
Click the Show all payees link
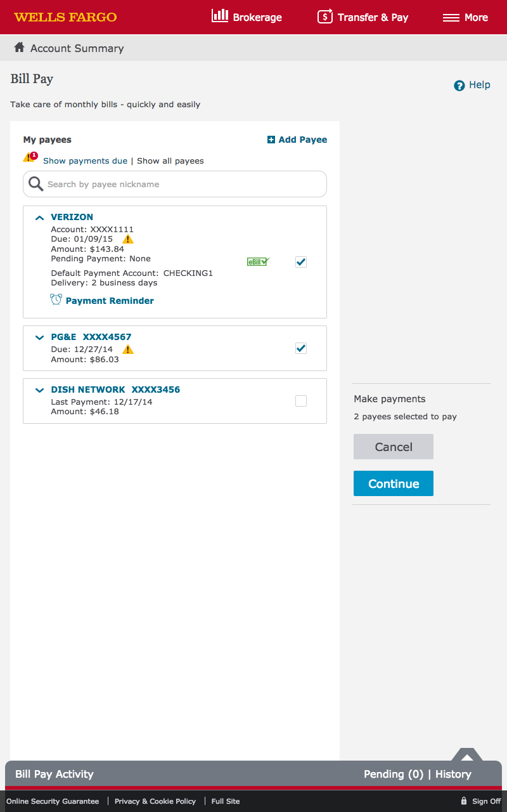[170, 161]
